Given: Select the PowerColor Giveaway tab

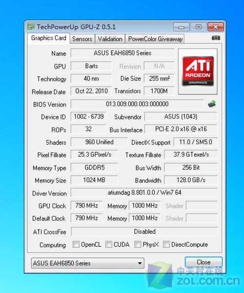Looking at the screenshot, I should [x=155, y=39].
